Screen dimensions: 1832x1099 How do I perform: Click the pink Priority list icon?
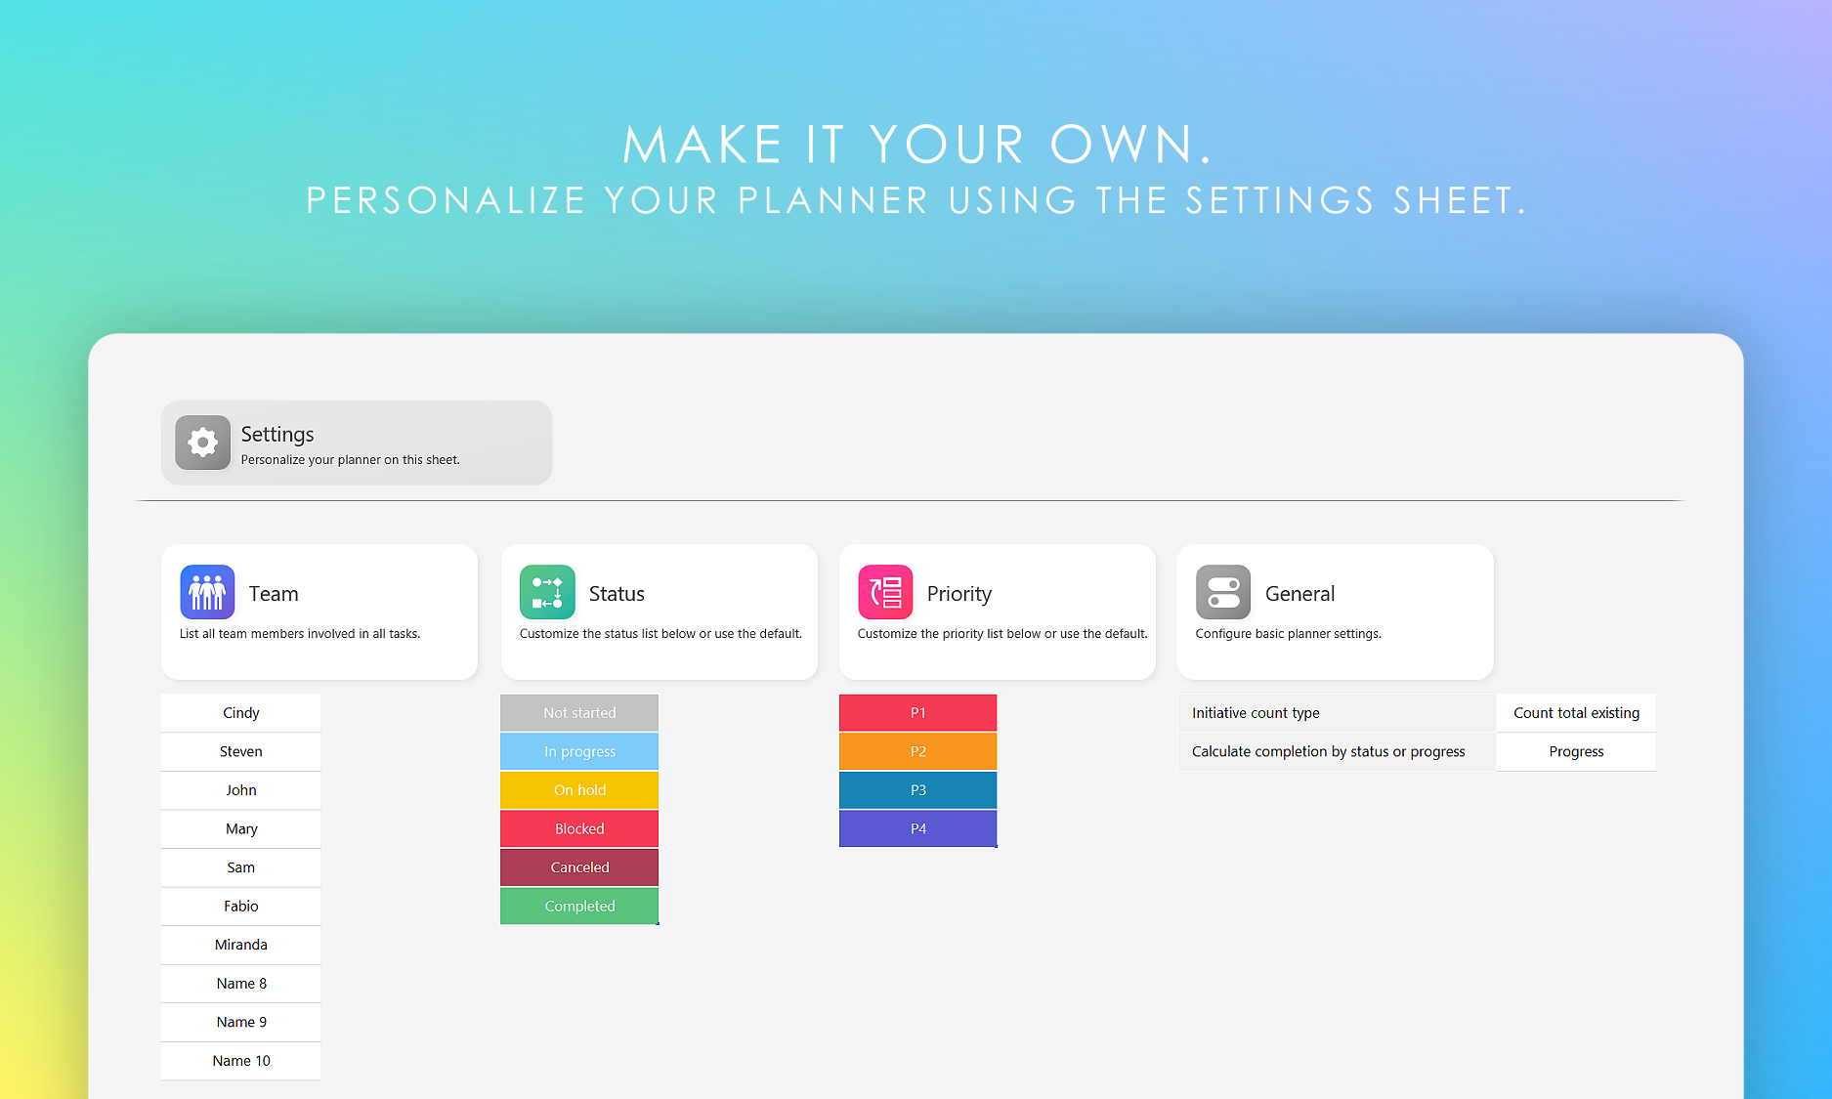(x=885, y=592)
